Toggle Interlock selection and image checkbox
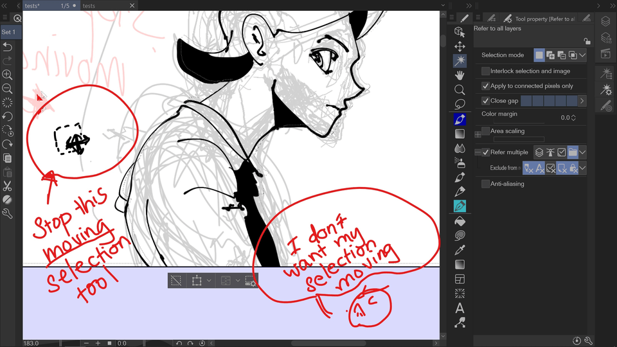Viewport: 617px width, 347px height. tap(486, 71)
